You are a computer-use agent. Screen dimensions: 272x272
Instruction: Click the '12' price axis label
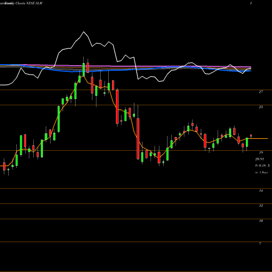point(261,206)
